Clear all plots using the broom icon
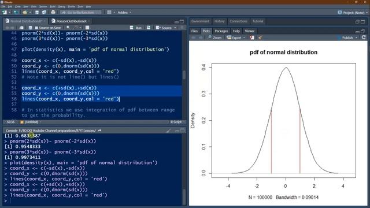The height and width of the screenshot is (208, 370). pos(260,38)
